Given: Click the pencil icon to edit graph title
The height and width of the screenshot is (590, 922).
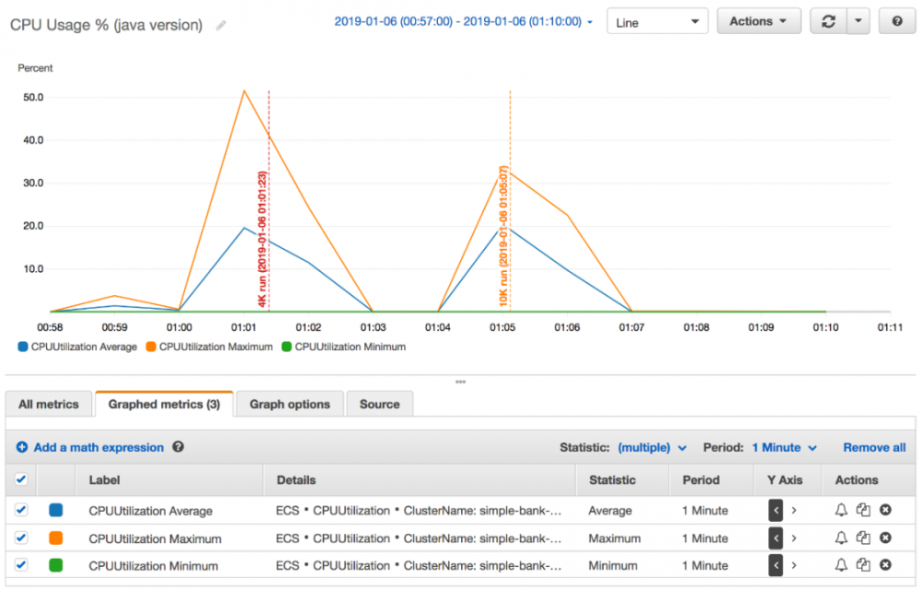Looking at the screenshot, I should click(221, 25).
